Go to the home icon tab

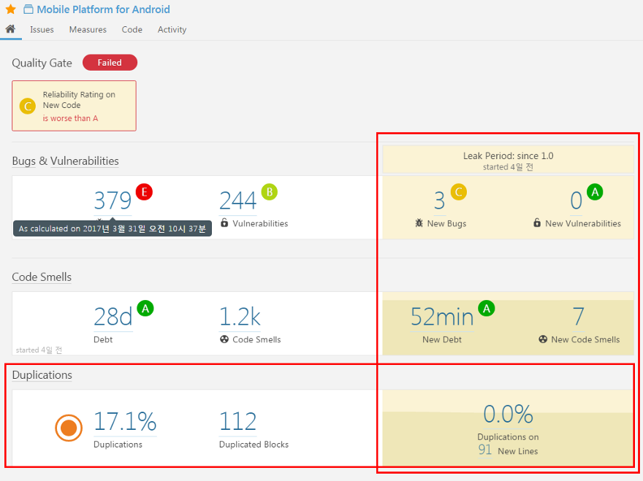point(11,29)
